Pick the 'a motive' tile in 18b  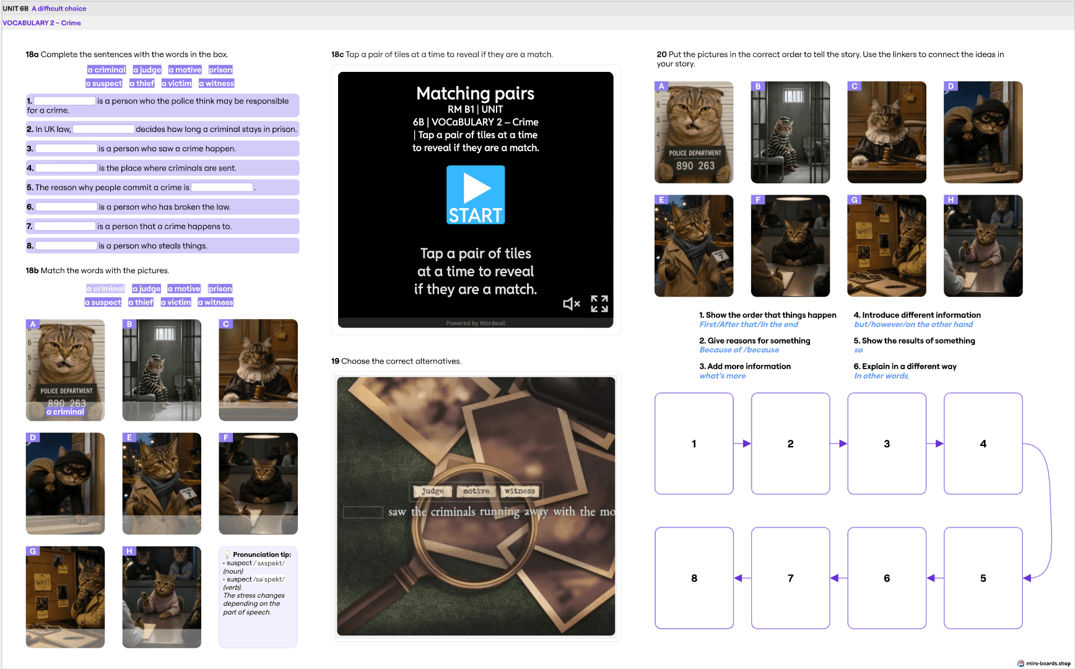pos(184,289)
